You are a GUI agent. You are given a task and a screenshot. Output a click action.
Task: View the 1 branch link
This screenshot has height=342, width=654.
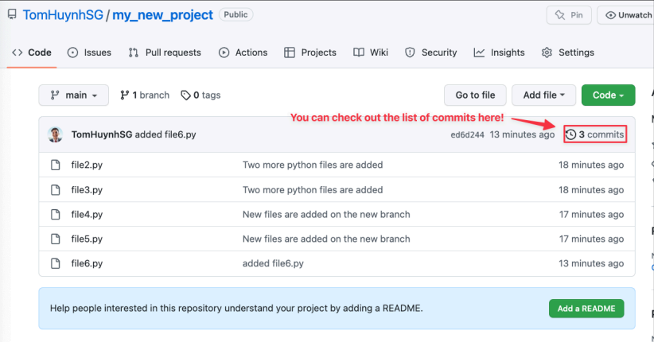point(145,95)
